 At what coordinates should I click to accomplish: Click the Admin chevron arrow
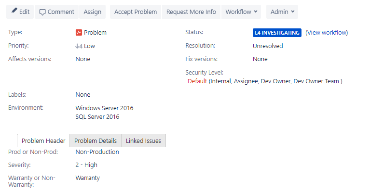(x=293, y=12)
